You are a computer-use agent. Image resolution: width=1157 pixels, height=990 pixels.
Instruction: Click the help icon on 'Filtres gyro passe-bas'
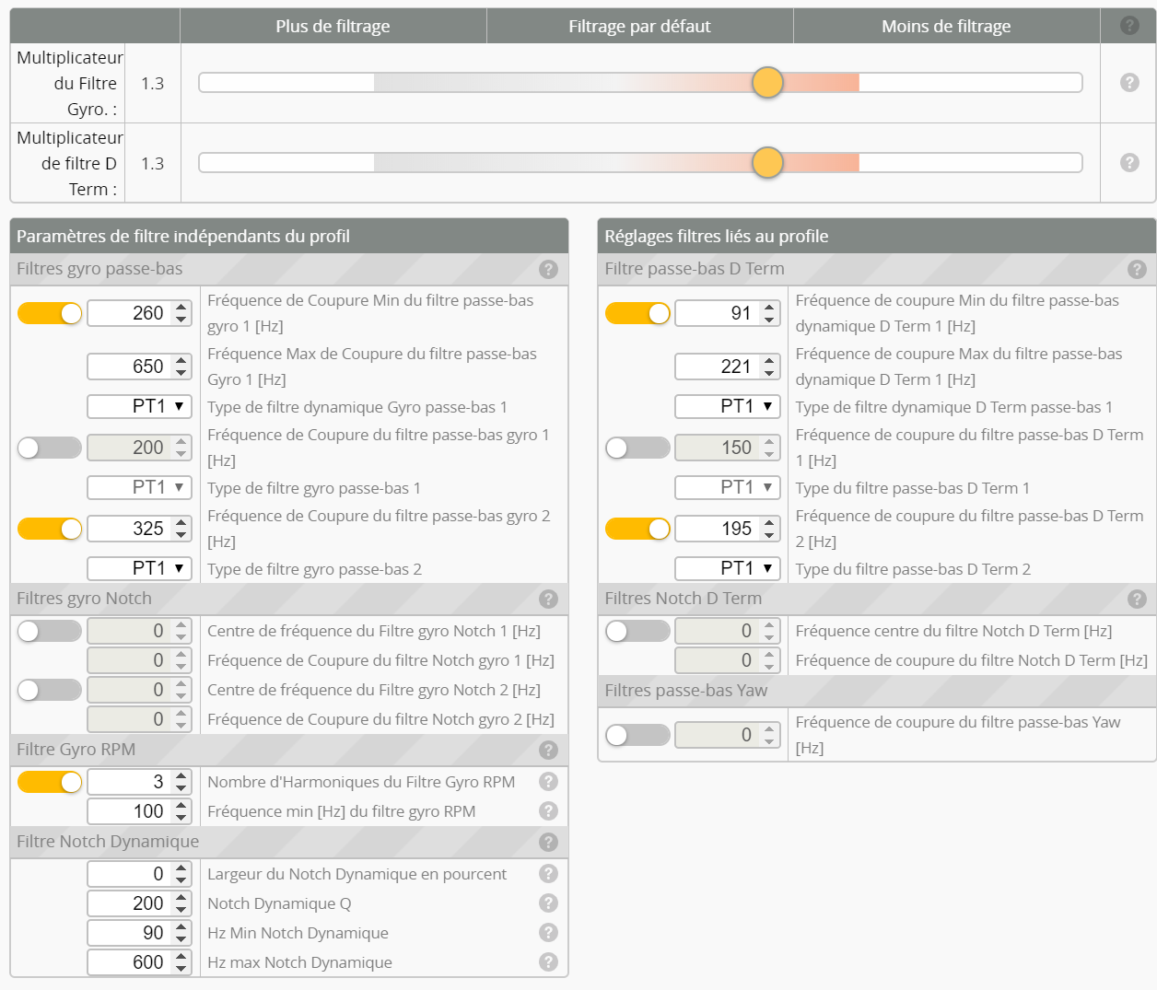tap(548, 269)
